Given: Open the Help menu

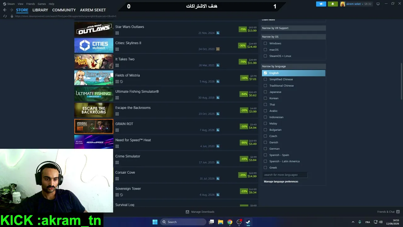Looking at the screenshot, I should tap(51, 4).
